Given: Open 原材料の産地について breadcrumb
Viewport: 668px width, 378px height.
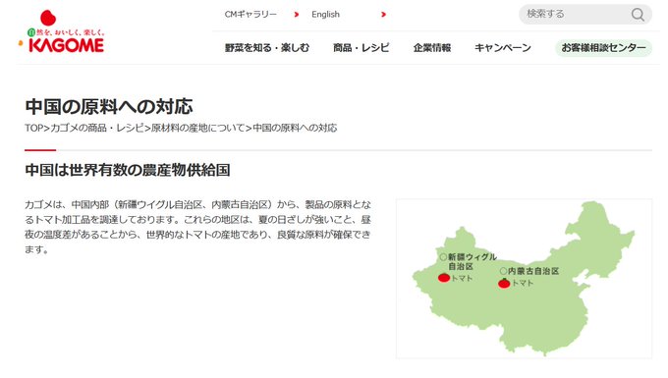Looking at the screenshot, I should coord(198,128).
